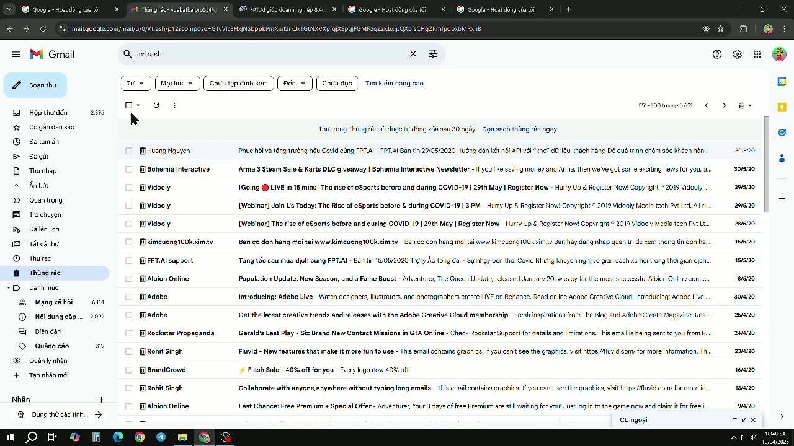Click Dọn sạch thùng rác ngay link

pyautogui.click(x=519, y=129)
